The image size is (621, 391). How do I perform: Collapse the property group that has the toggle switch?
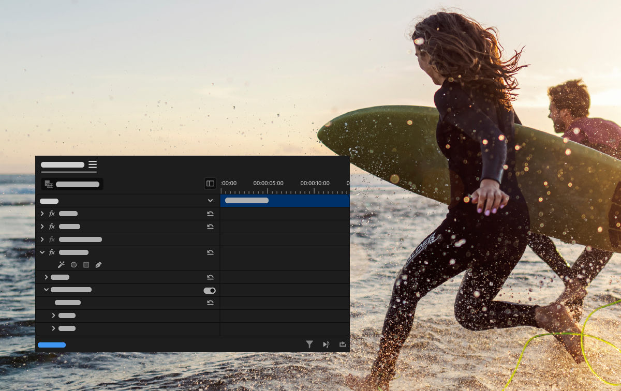point(46,290)
